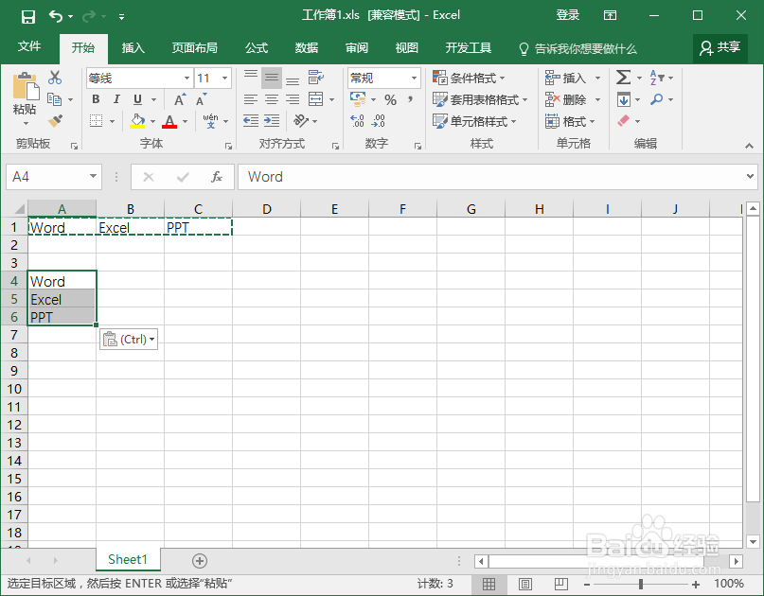Click the 格式 cells format button
Viewport: 764px width, 596px height.
pyautogui.click(x=570, y=121)
